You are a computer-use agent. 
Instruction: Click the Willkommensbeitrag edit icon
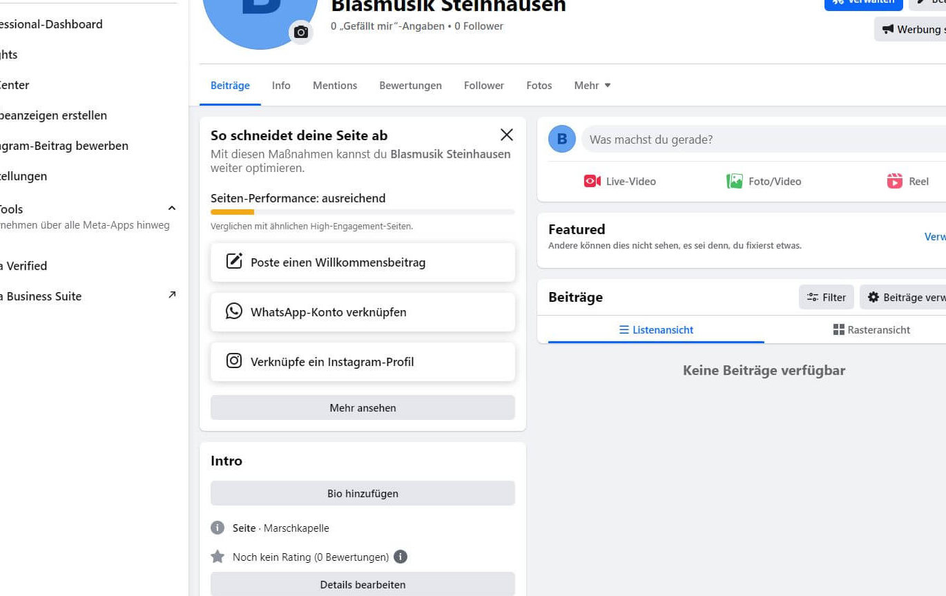pyautogui.click(x=234, y=262)
